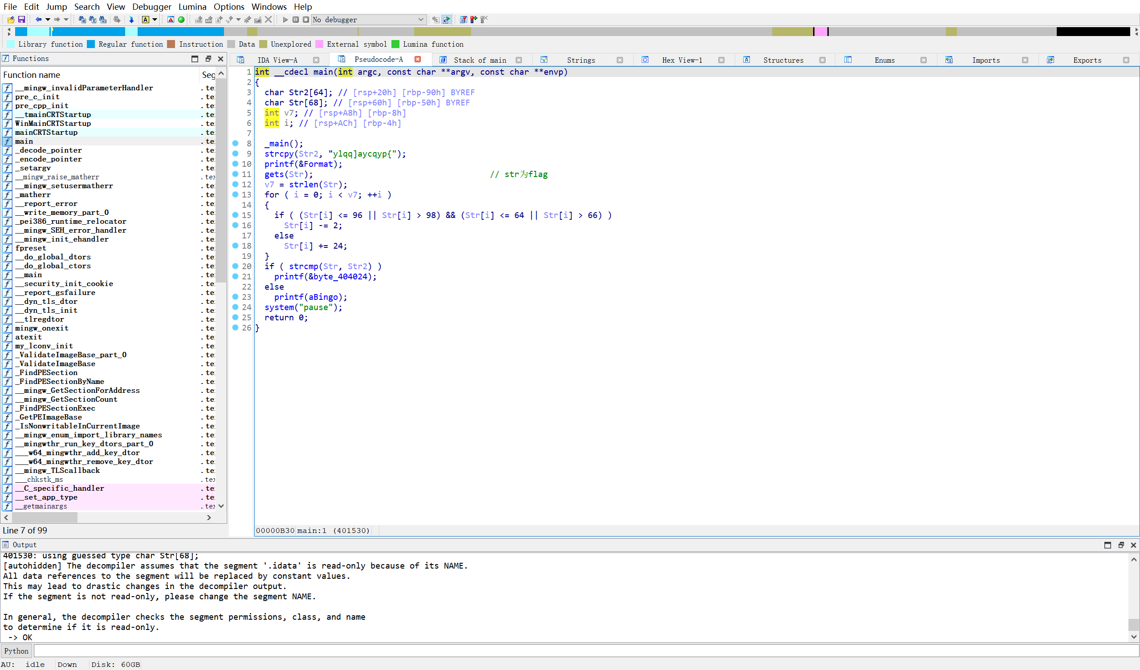1140x670 pixels.
Task: Click the binoculars binary search icon
Action: tap(103, 20)
